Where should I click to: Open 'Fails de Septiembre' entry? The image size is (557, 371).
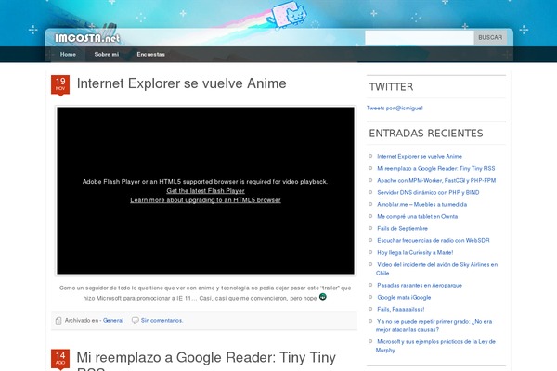point(403,229)
